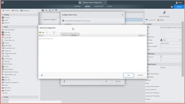The width and height of the screenshot is (185, 104).
Task: Select the Hyperlink control icon
Action: coord(3,51)
